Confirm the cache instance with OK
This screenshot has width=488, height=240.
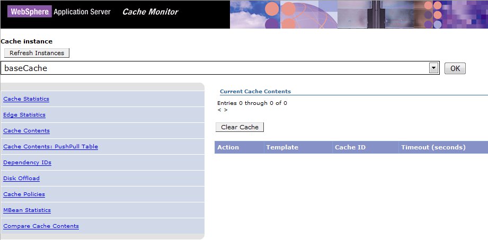click(455, 68)
